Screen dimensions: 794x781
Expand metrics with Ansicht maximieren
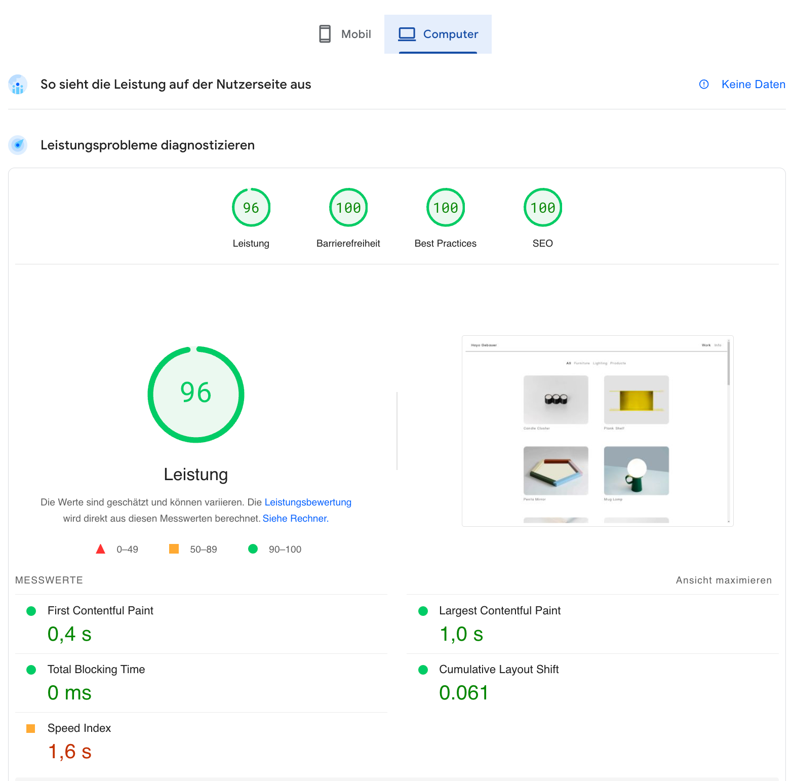724,580
